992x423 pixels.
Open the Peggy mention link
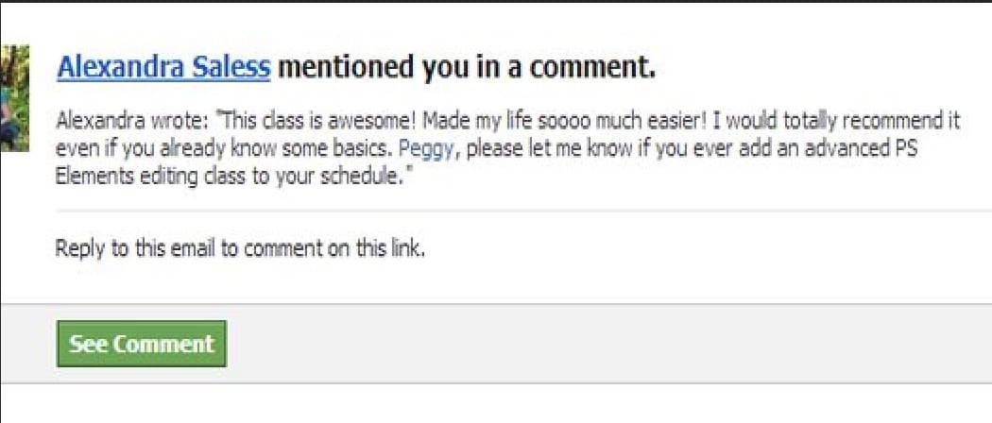click(426, 148)
